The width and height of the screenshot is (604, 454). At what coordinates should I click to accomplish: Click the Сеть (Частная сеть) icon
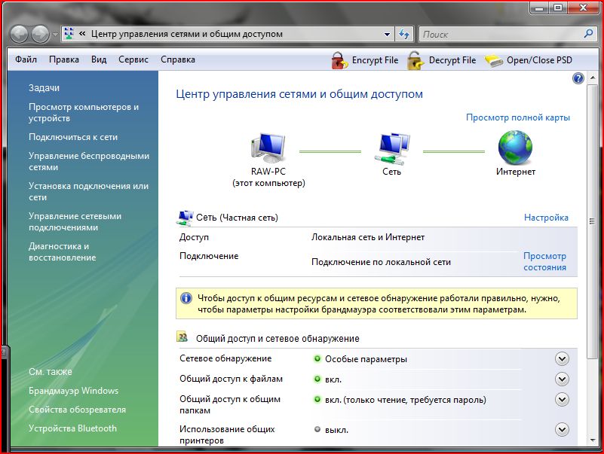(x=185, y=218)
